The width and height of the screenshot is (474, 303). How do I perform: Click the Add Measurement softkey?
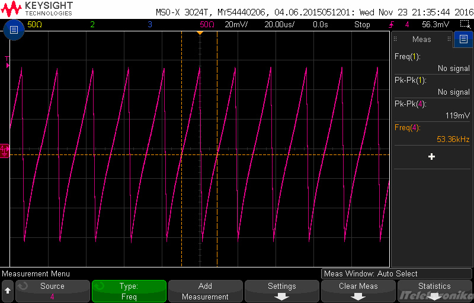click(x=205, y=291)
